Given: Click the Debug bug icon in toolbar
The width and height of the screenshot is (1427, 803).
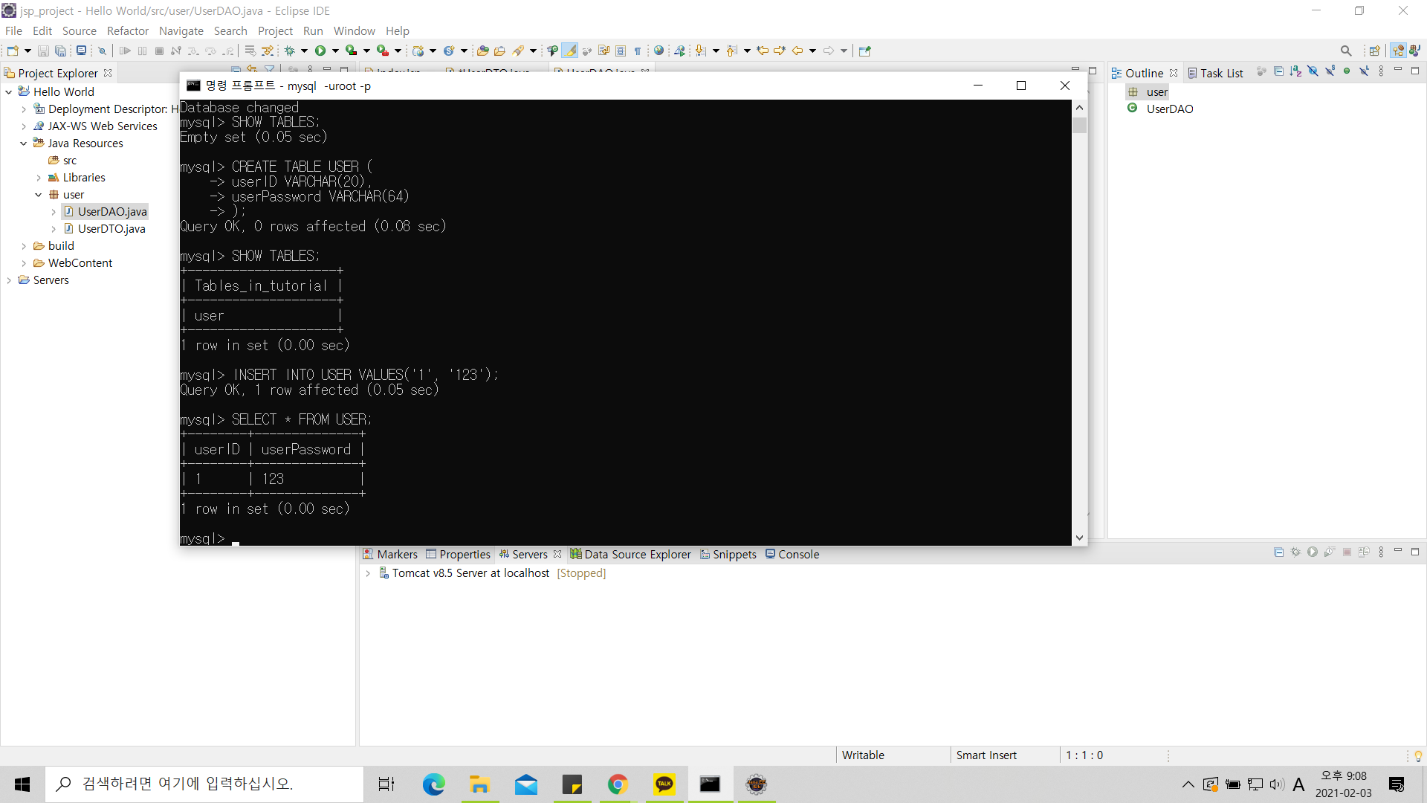Looking at the screenshot, I should click(x=290, y=51).
